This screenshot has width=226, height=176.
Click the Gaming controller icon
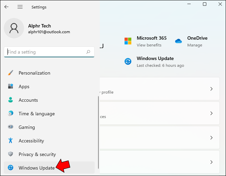point(11,127)
